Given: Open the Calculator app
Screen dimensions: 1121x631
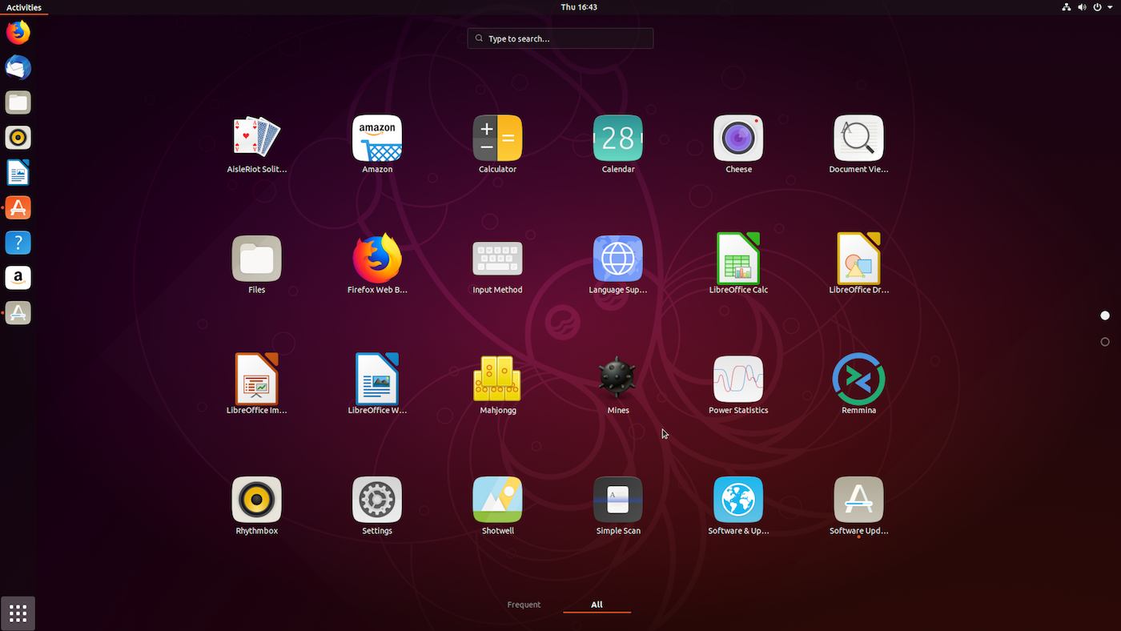Looking at the screenshot, I should pyautogui.click(x=497, y=144).
